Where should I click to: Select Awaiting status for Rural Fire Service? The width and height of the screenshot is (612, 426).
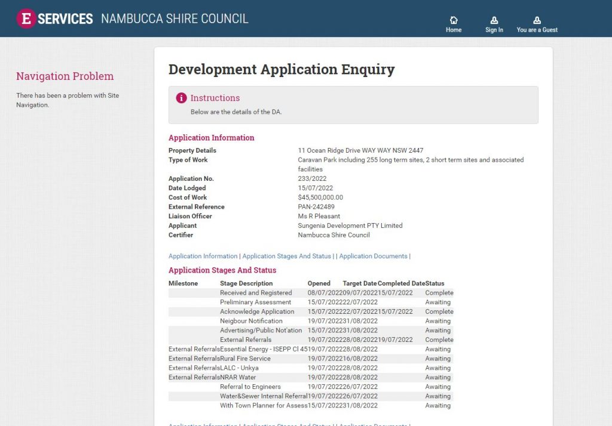pyautogui.click(x=438, y=359)
